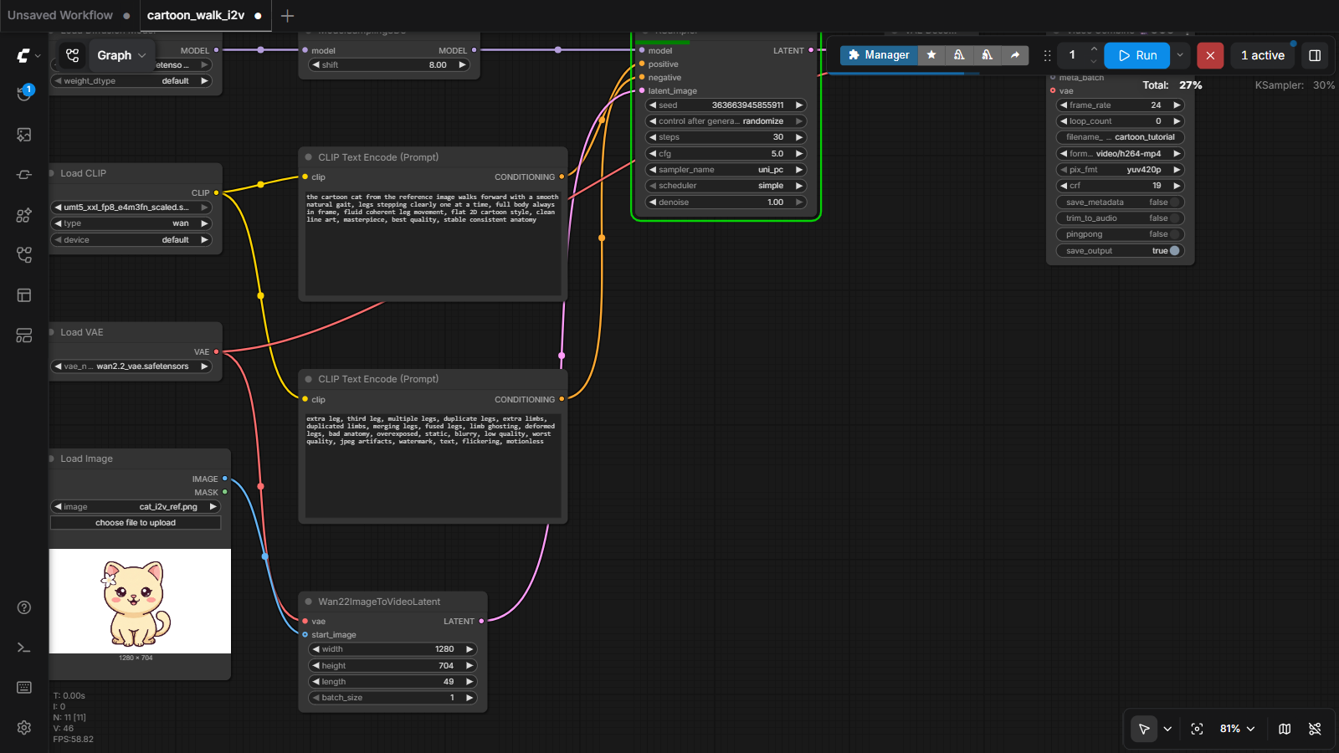Click the denoise 1.00 slider field
The height and width of the screenshot is (753, 1339).
point(726,202)
